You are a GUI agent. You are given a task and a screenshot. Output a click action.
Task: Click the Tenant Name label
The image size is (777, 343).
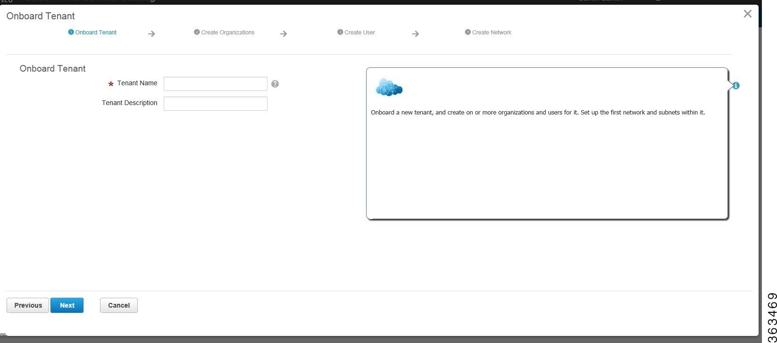(x=137, y=83)
